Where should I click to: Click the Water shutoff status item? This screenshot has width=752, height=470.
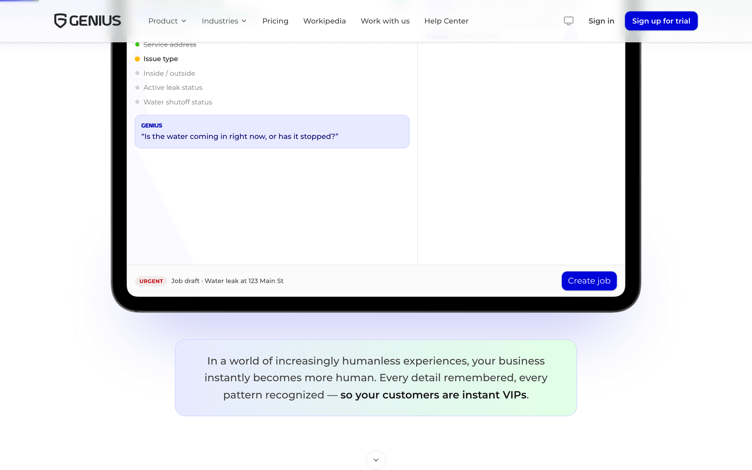(x=173, y=102)
